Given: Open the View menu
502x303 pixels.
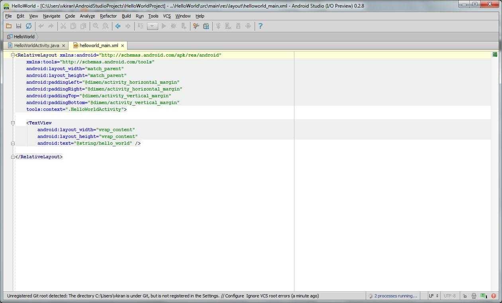Looking at the screenshot, I should tap(33, 16).
